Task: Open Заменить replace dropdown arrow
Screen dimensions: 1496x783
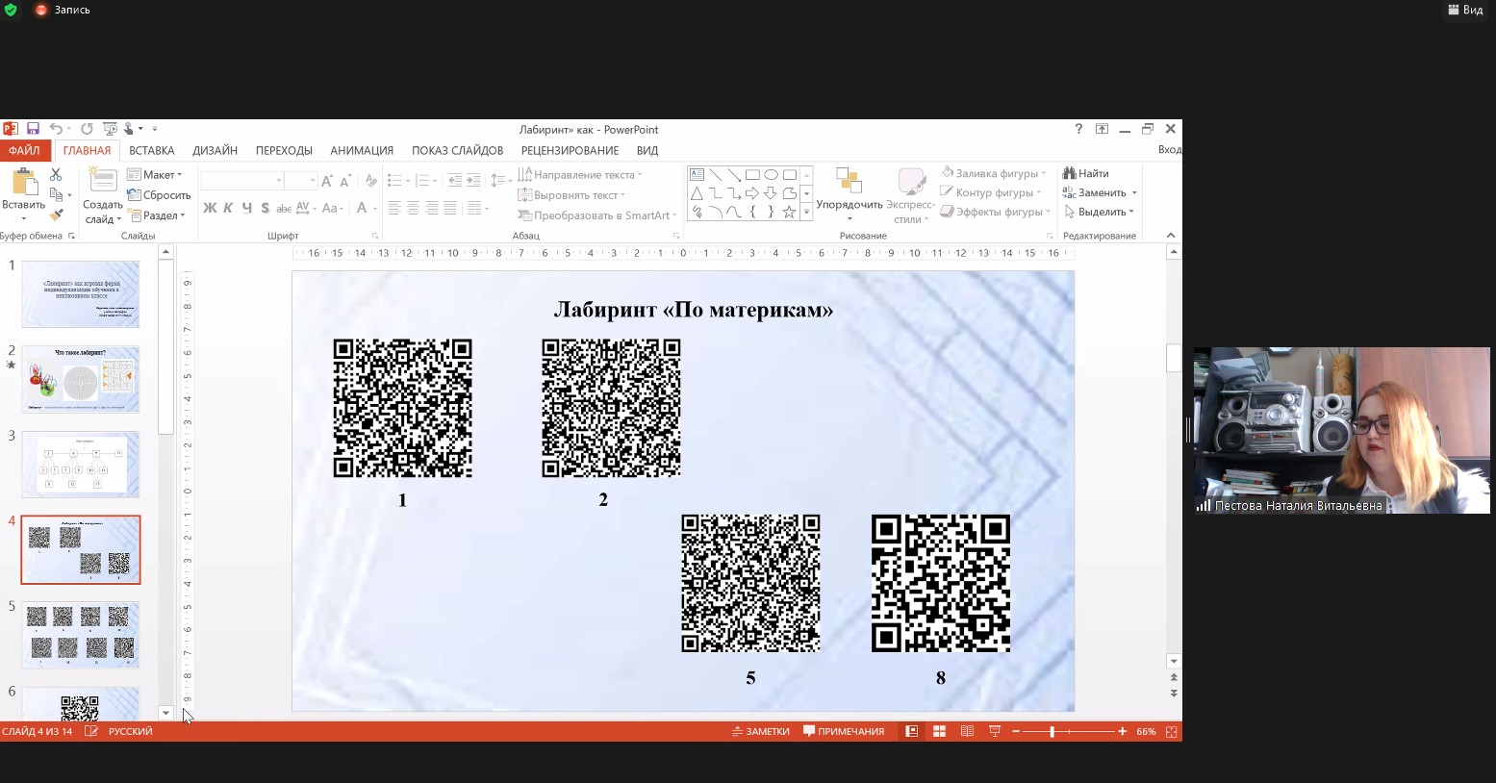Action: click(1134, 193)
